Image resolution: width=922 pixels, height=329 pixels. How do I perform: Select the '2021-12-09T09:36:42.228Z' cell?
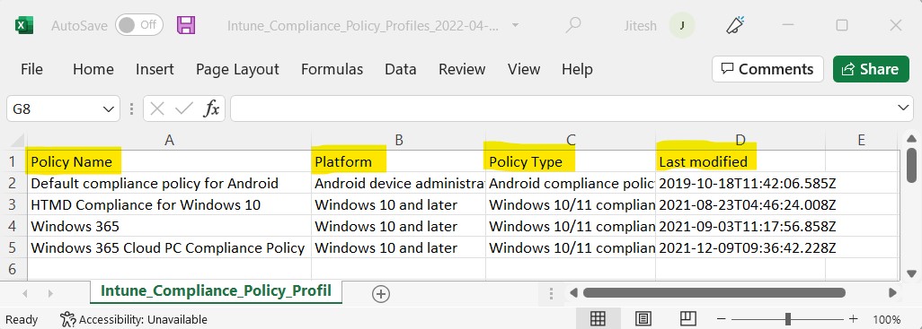coord(740,247)
